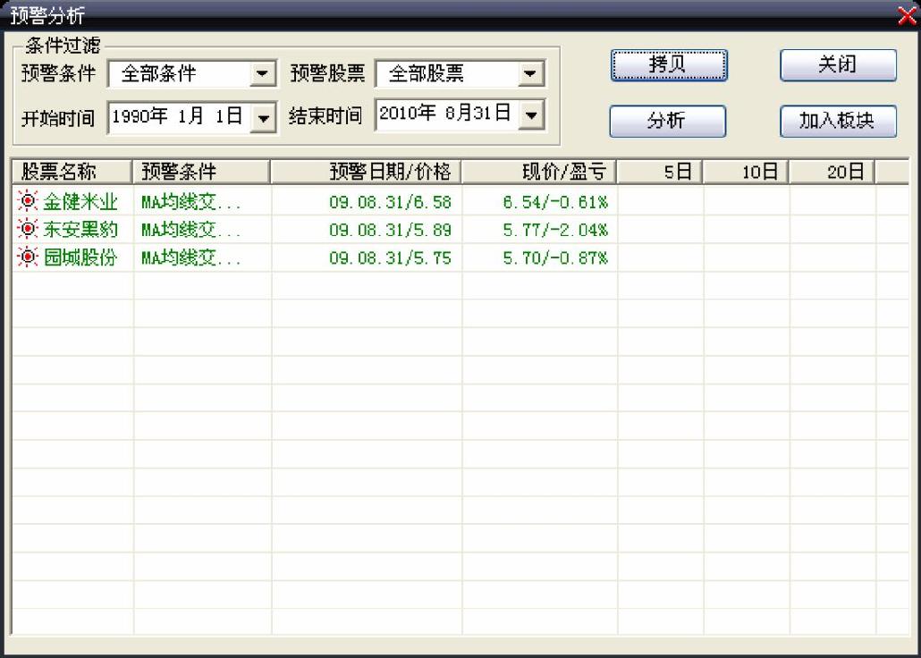The image size is (921, 658).
Task: Click MA均线交... condition in 东安黑豹 row
Action: point(190,230)
